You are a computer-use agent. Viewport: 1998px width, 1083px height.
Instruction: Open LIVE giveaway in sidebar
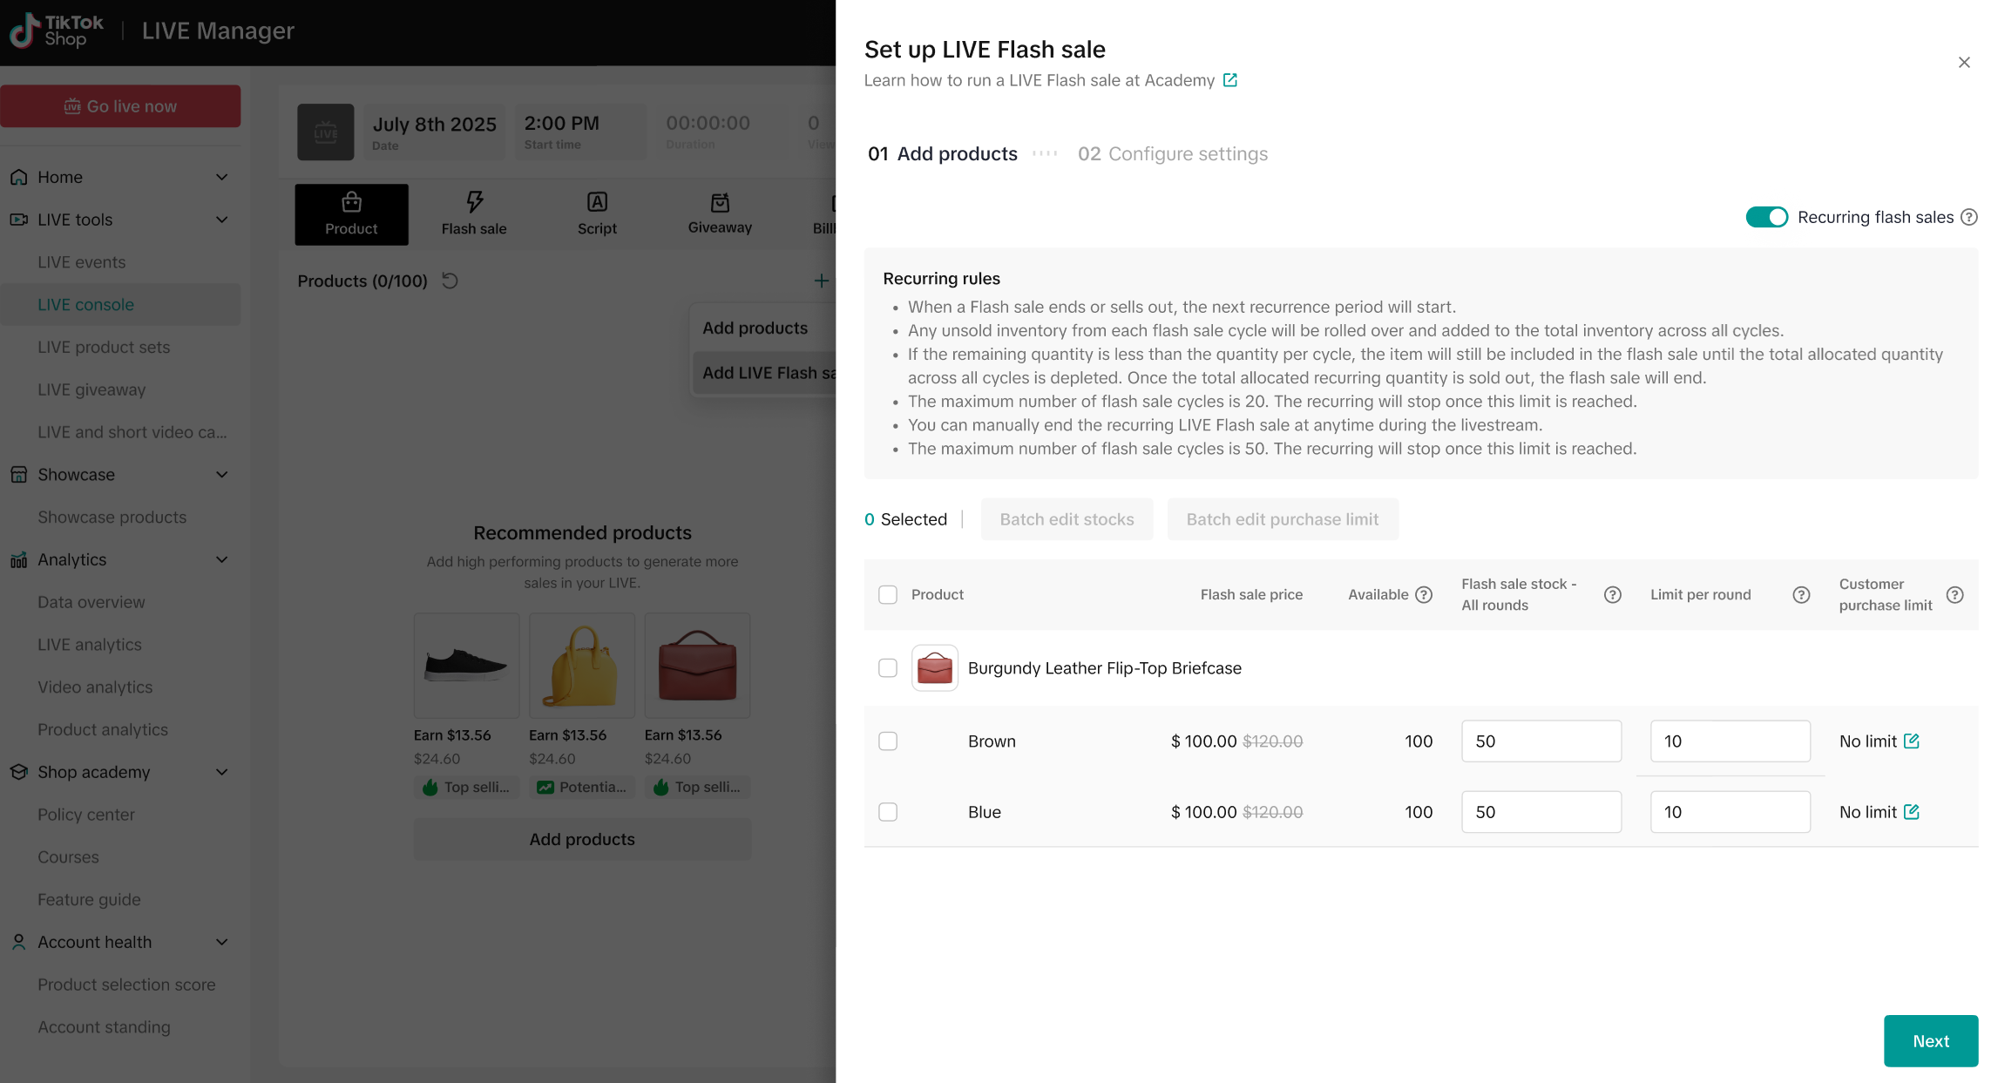click(91, 389)
